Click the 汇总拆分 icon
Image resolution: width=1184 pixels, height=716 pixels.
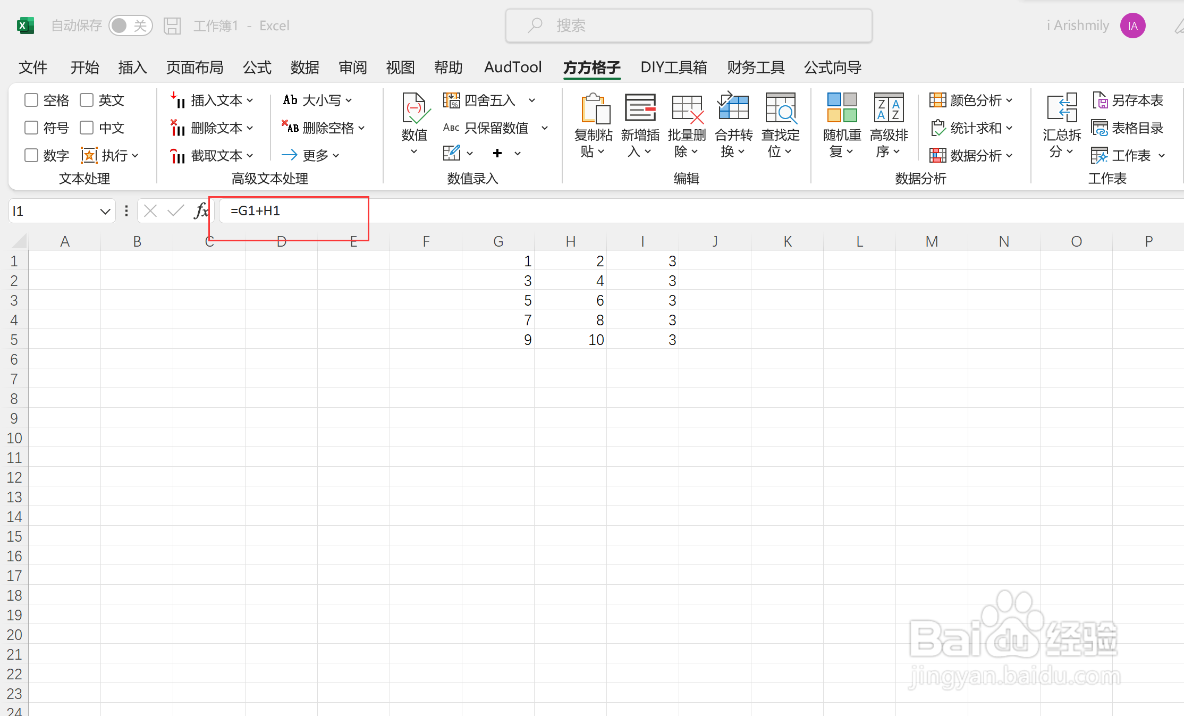point(1061,108)
